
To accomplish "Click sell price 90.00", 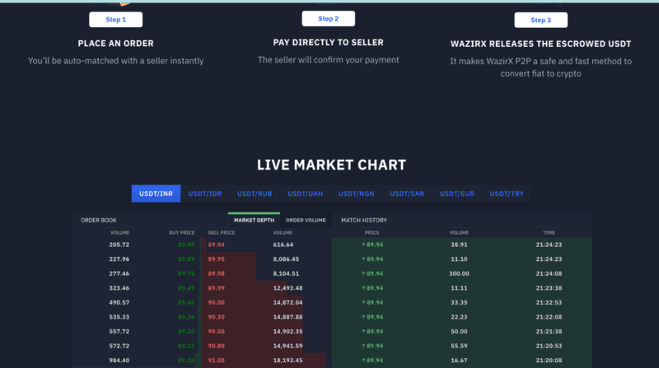I will click(x=216, y=302).
